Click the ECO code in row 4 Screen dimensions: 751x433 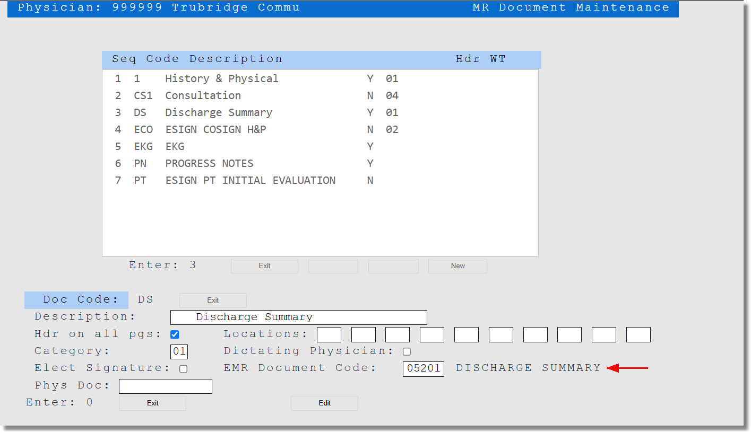(143, 129)
